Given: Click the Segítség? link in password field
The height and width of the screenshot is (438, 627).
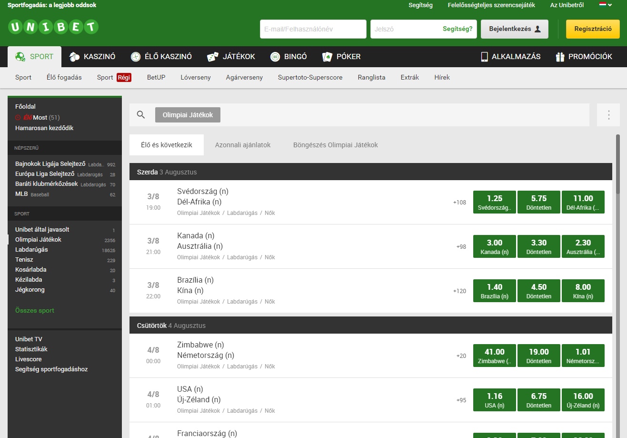Looking at the screenshot, I should 458,29.
